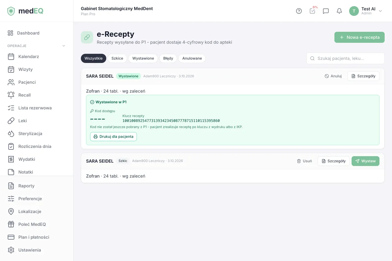
Task: Usuń the draft Sara Seidel prescription
Action: point(304,161)
